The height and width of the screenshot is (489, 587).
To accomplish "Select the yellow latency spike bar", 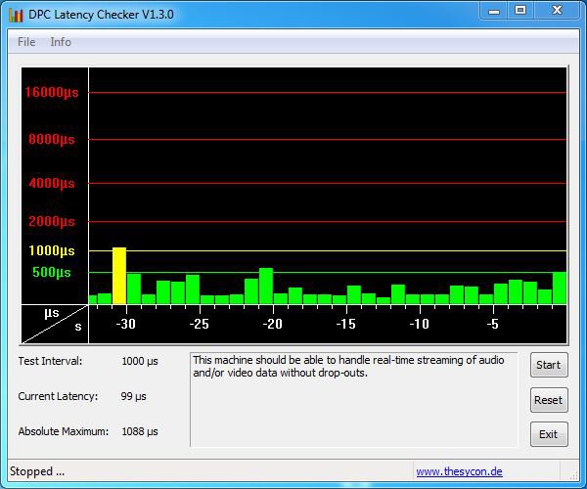I will pyautogui.click(x=119, y=276).
